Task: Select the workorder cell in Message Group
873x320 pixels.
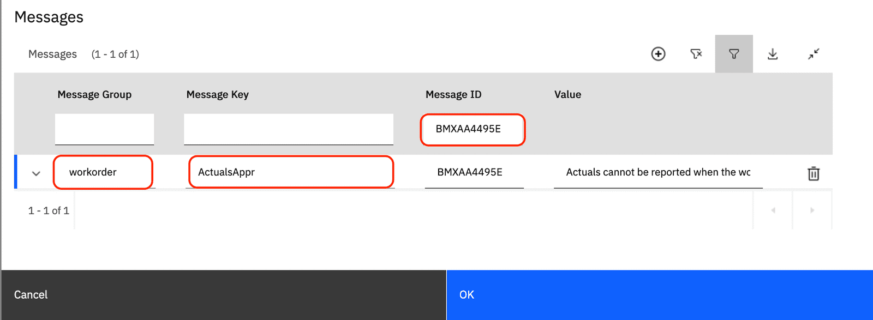Action: click(x=103, y=172)
